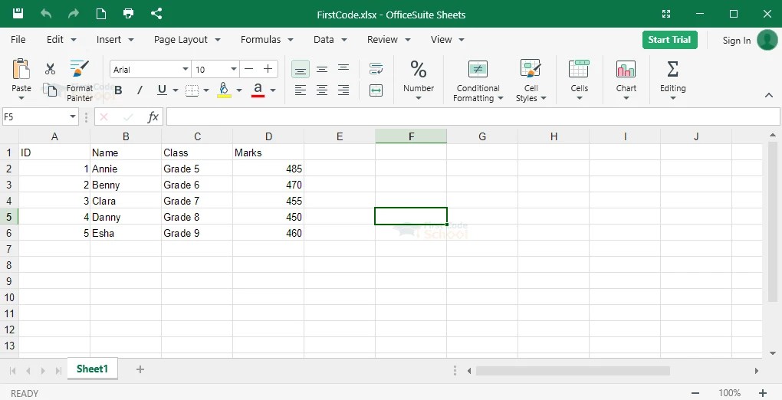Share the document using the share icon
Screen dimensions: 782x400
[x=156, y=14]
